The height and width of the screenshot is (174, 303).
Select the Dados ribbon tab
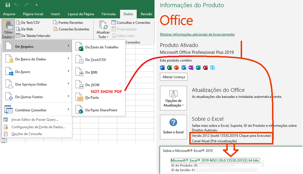[128, 14]
